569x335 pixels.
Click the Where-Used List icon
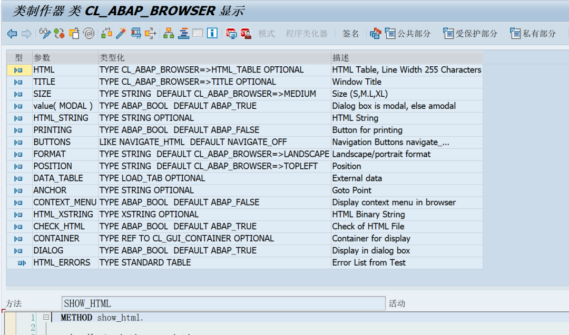[150, 34]
